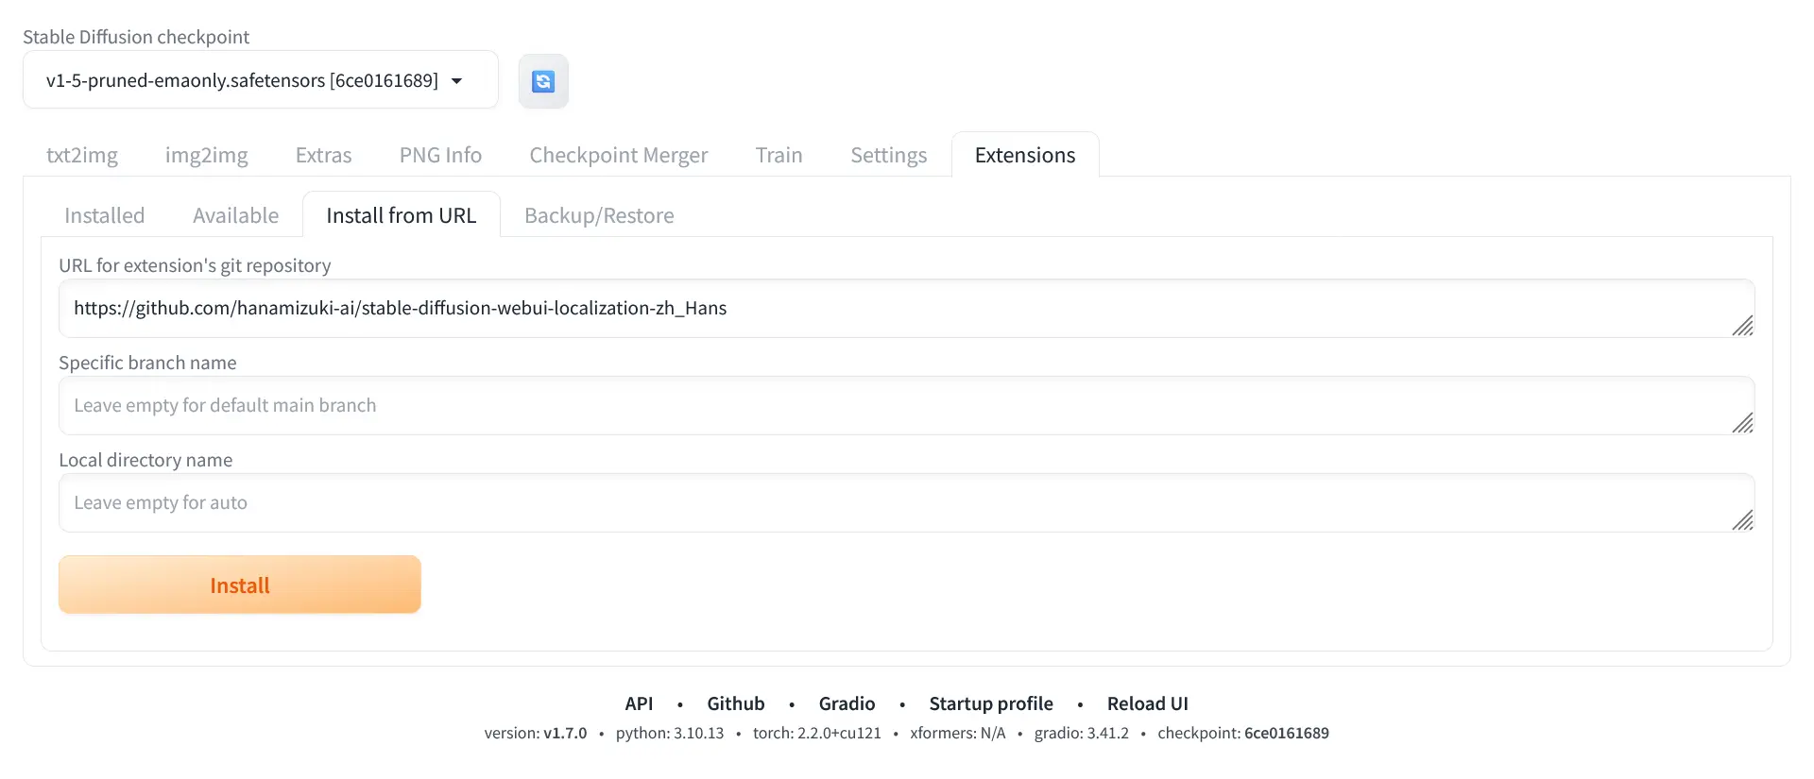
Task: Refresh the checkpoint list icon
Action: click(x=543, y=81)
